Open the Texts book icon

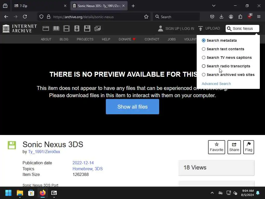56,29
